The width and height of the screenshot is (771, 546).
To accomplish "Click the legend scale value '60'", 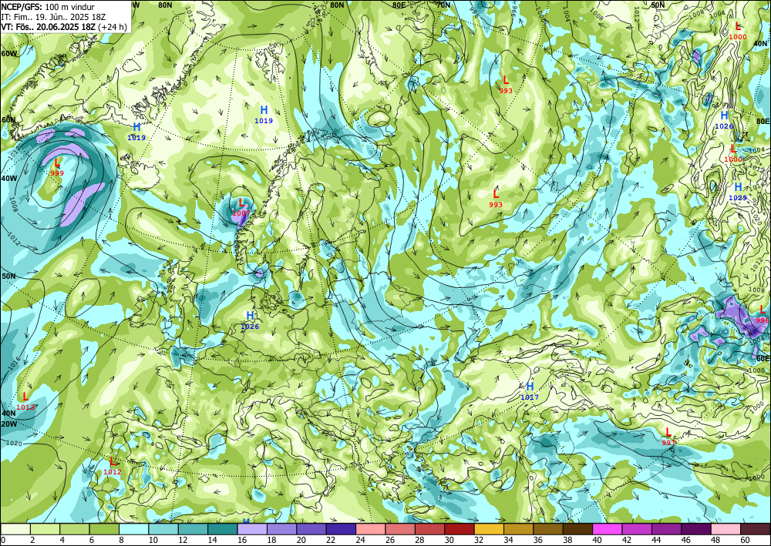I will [745, 540].
